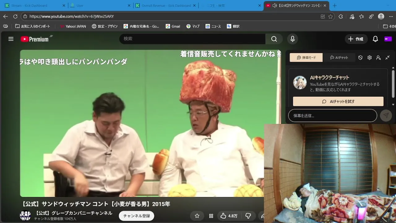
Task: Open chat panel settings gear
Action: pos(369,58)
